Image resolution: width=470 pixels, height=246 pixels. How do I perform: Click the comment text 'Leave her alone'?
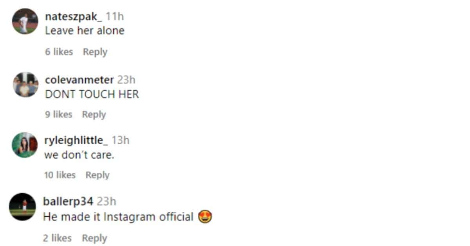coord(85,30)
